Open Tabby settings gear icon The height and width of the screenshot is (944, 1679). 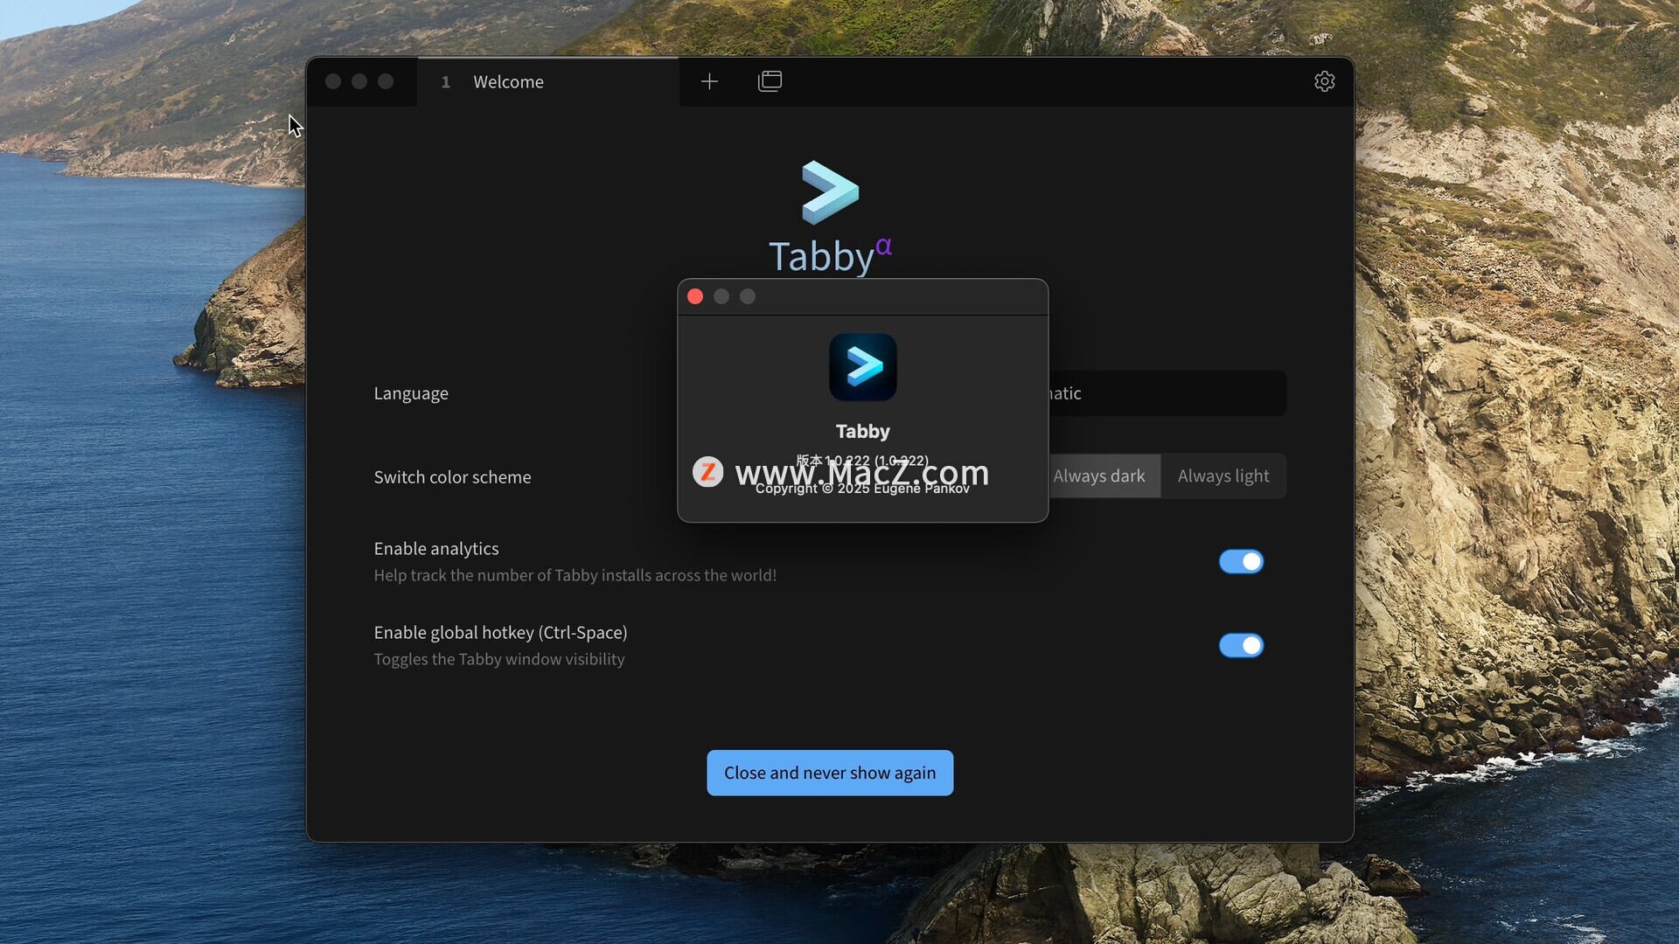1324,81
